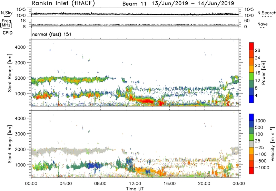Click the '4' Power colorbar value
276x191 pixels.
[x=256, y=95]
